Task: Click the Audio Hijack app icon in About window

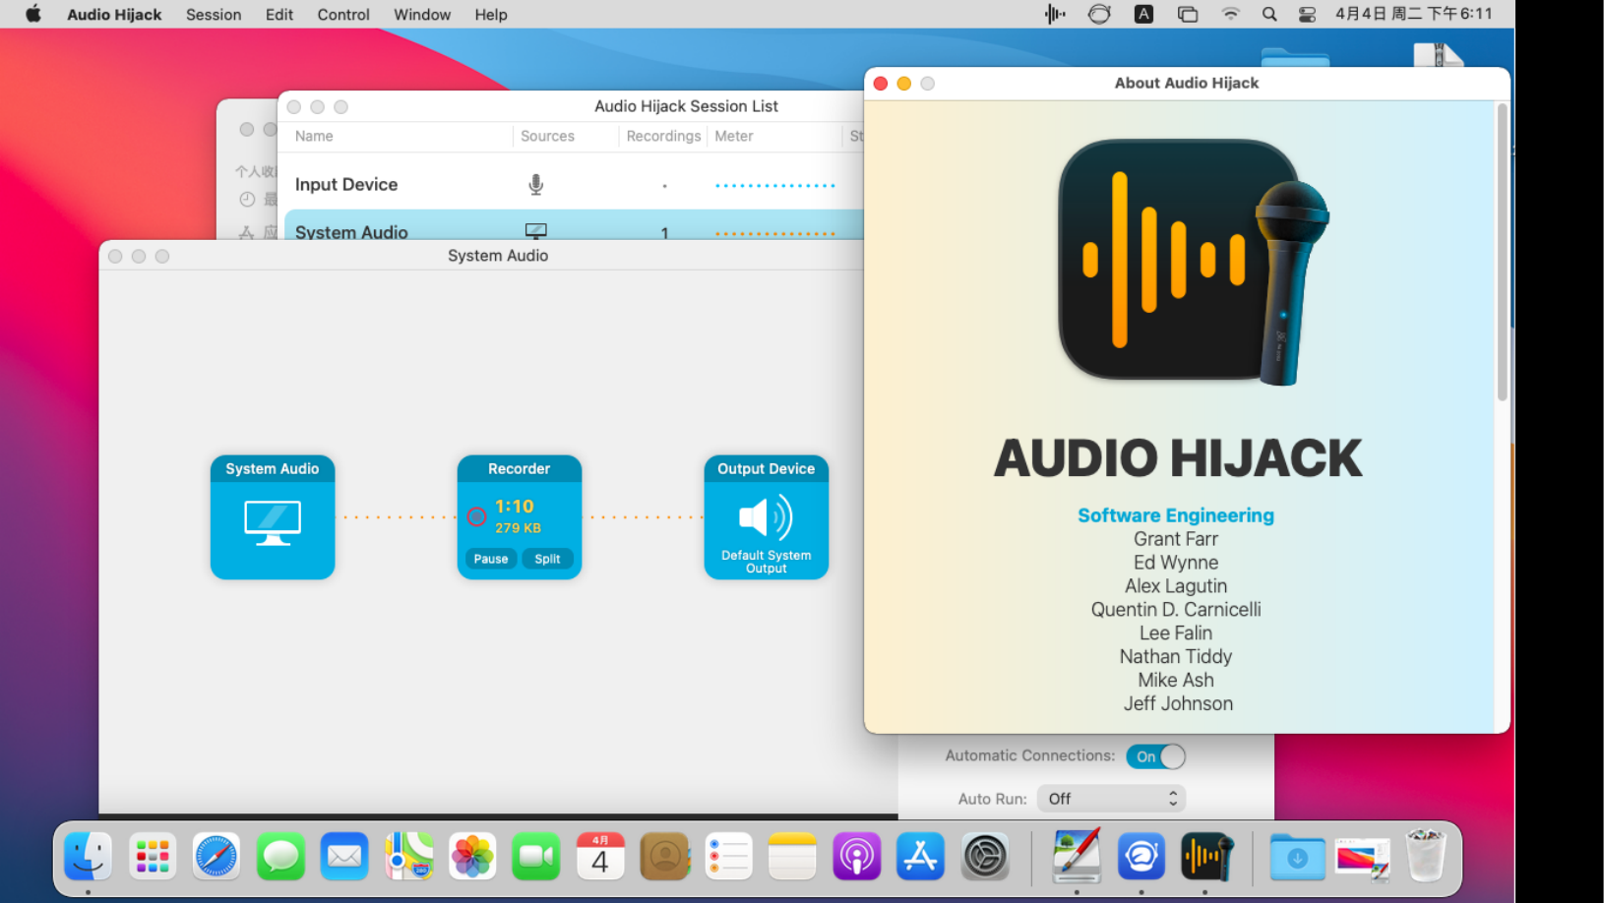Action: point(1194,262)
